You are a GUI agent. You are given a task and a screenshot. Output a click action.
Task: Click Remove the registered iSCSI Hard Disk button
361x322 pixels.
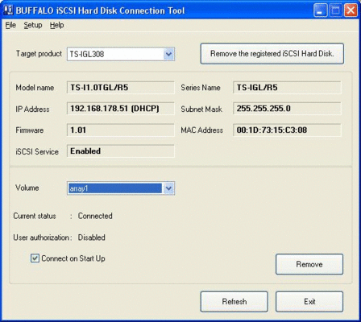tap(272, 54)
